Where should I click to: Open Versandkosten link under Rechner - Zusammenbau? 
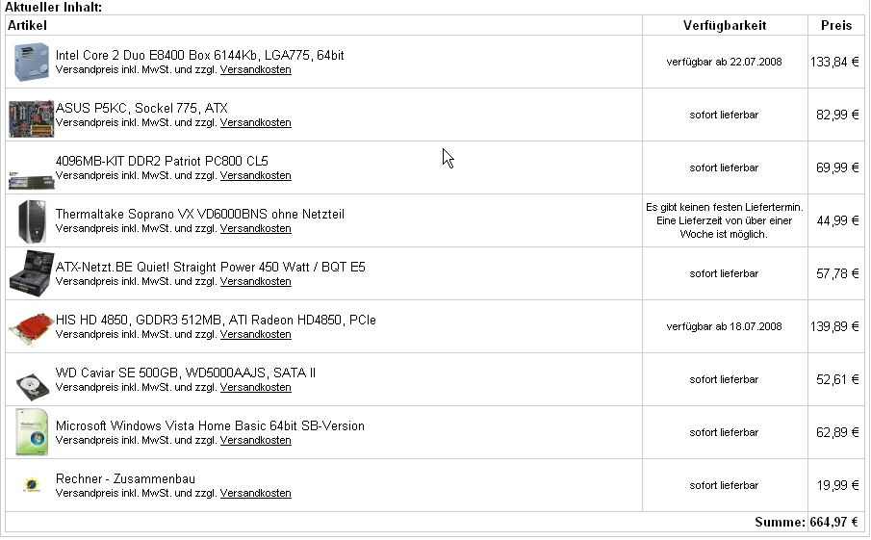point(255,494)
